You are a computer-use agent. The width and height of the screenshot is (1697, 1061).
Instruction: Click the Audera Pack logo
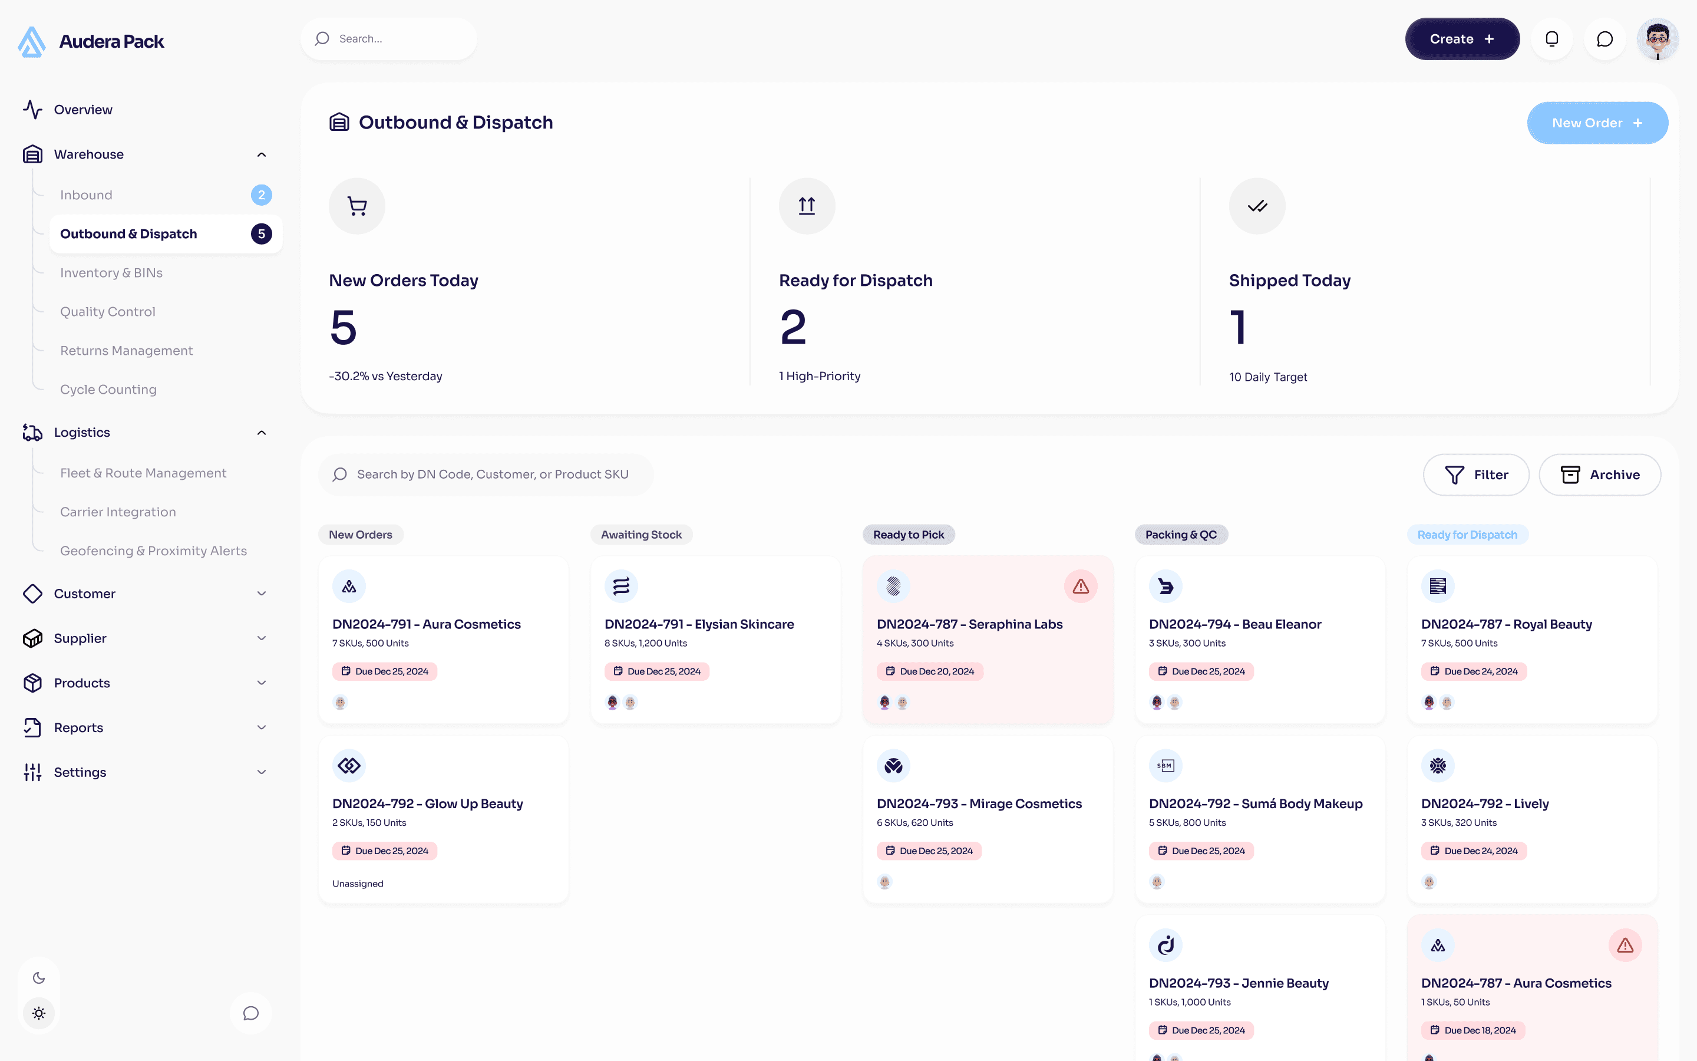[91, 41]
